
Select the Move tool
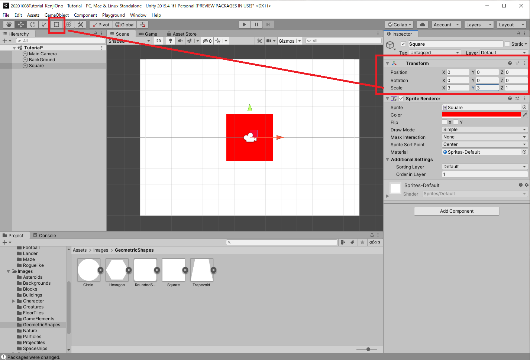pyautogui.click(x=21, y=24)
